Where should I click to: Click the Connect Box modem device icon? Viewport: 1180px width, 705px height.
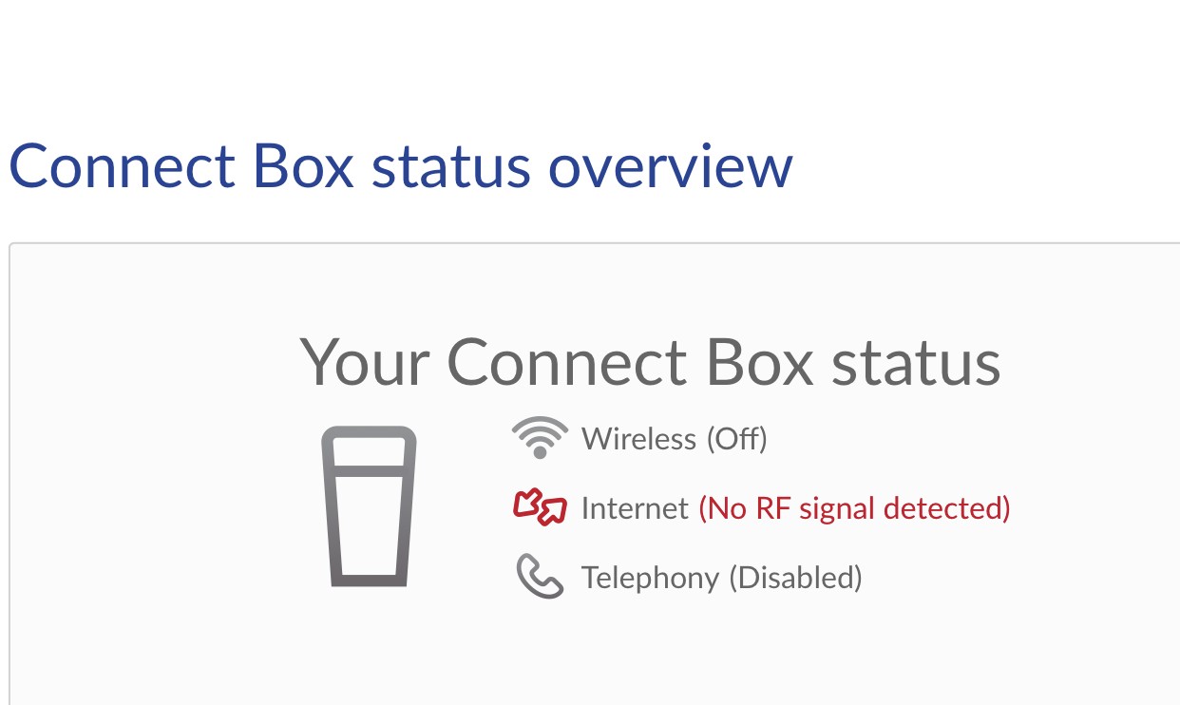point(369,505)
